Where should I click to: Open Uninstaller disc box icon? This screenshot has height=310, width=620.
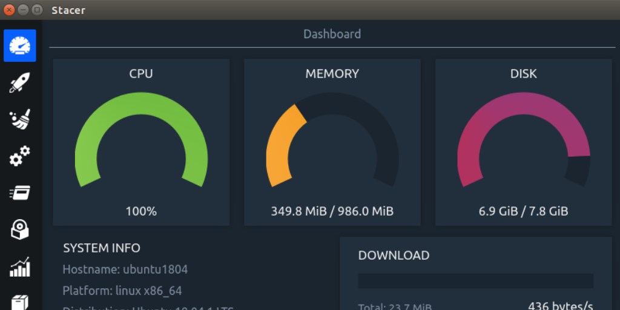click(x=20, y=229)
